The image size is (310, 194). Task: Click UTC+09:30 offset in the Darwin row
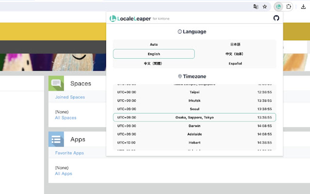(127, 126)
